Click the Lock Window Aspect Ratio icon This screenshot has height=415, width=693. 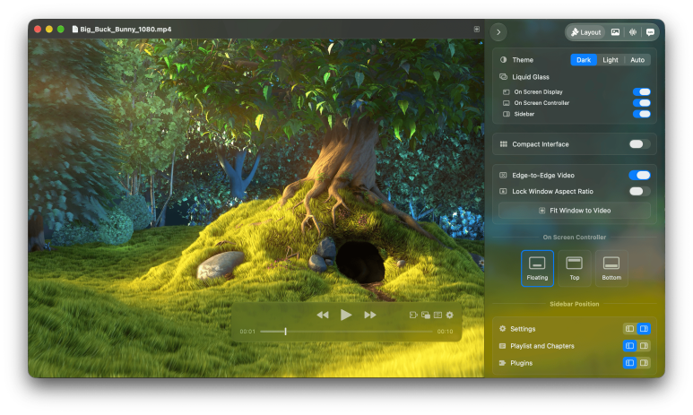click(x=503, y=192)
